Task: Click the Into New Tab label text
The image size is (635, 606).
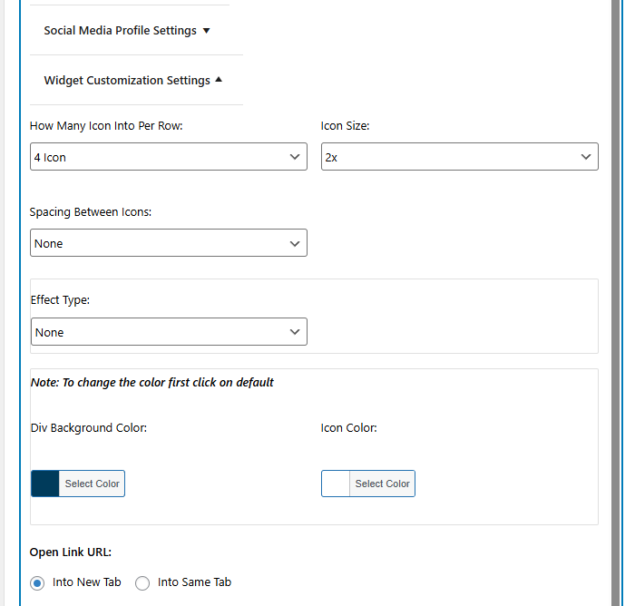Action: [x=86, y=582]
